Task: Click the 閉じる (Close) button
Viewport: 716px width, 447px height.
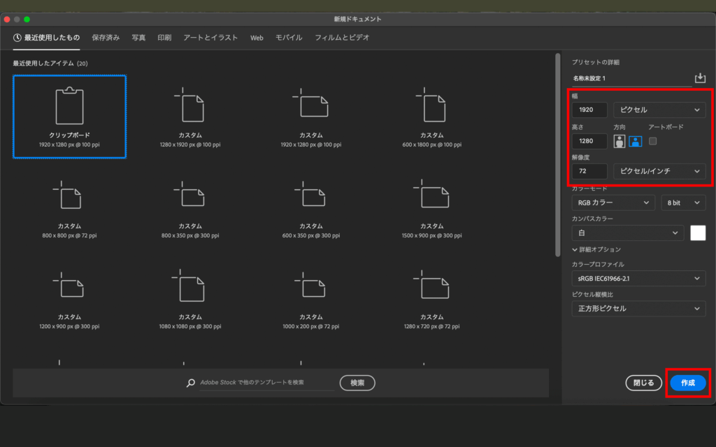Action: [x=643, y=383]
